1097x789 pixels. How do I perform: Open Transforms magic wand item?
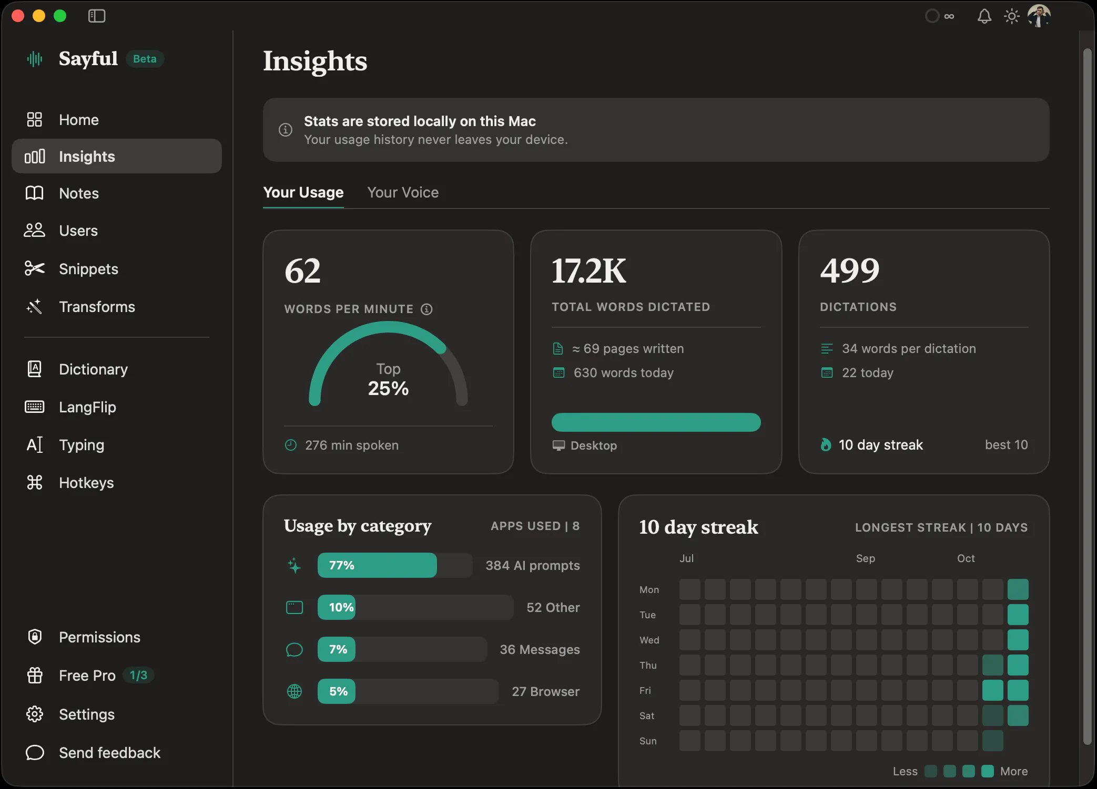[x=117, y=307]
